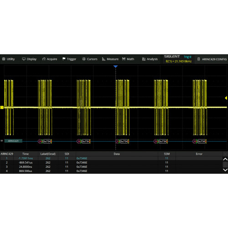The image size is (228, 228).
Task: Select the blue trigger position marker
Action: click(115, 67)
